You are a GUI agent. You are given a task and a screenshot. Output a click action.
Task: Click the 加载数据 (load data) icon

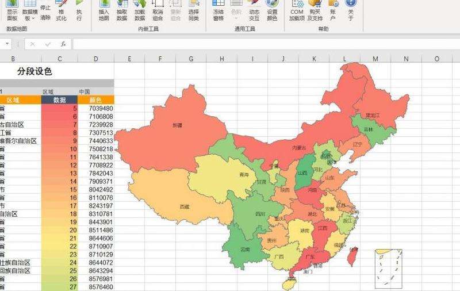[139, 10]
